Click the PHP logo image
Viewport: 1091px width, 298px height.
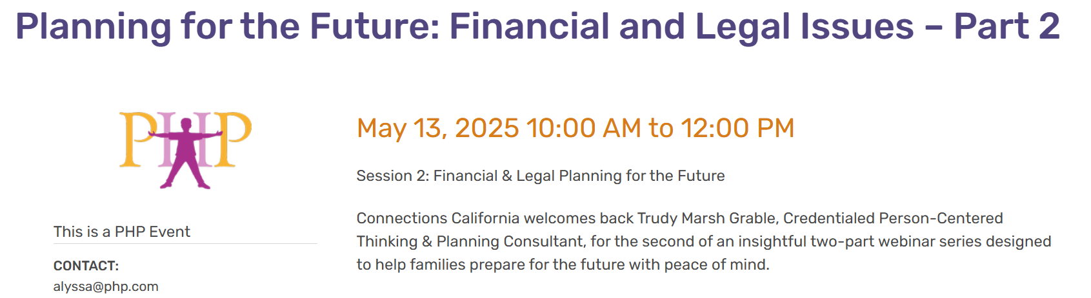[x=185, y=150]
